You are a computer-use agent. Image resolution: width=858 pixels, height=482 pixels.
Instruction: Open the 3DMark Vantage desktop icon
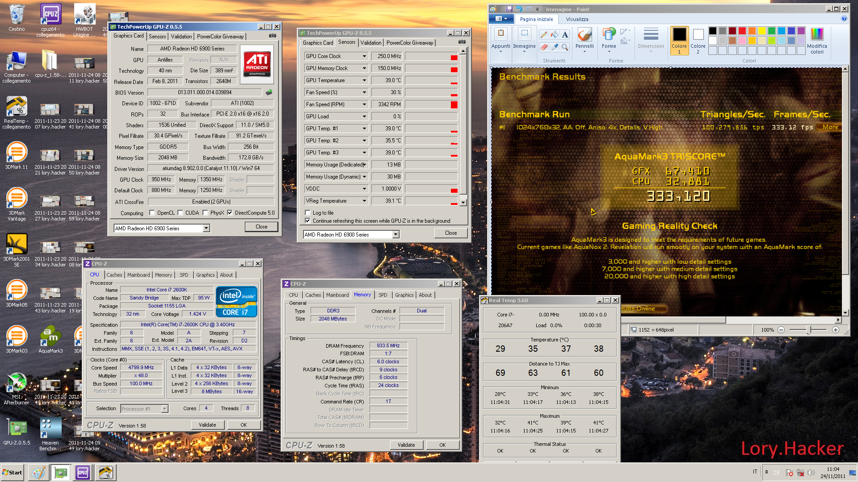17,204
